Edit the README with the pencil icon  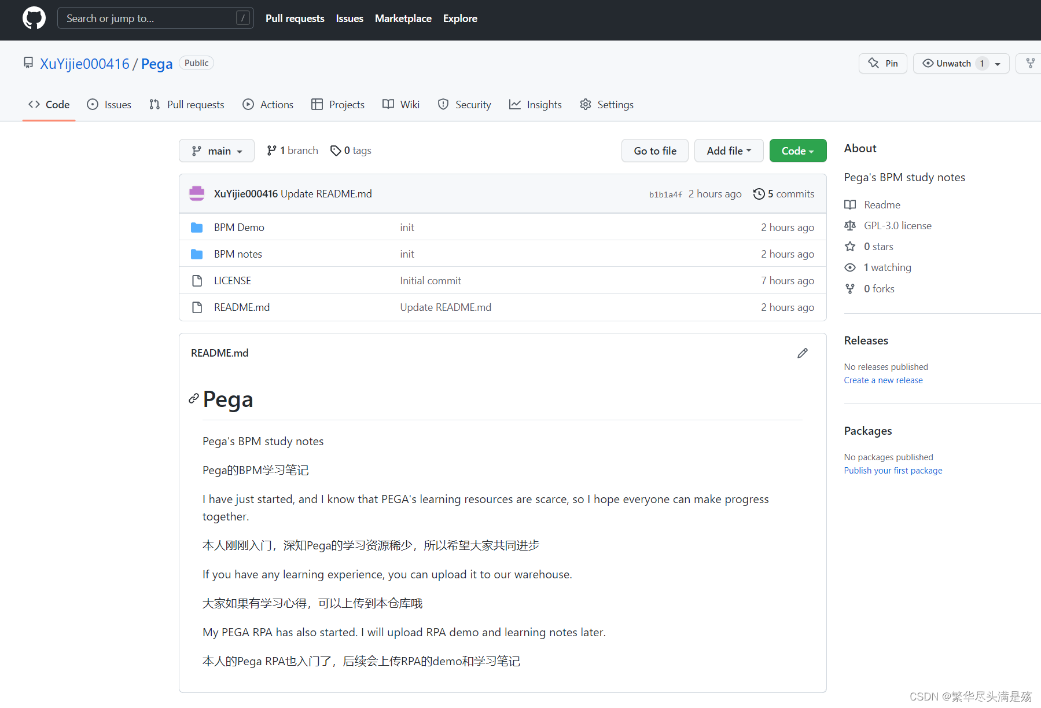[803, 353]
